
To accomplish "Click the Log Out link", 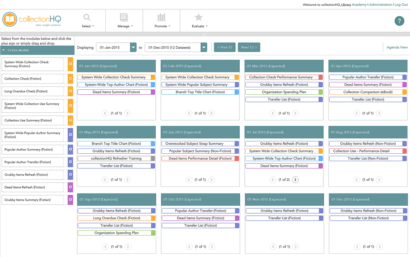I will point(401,5).
